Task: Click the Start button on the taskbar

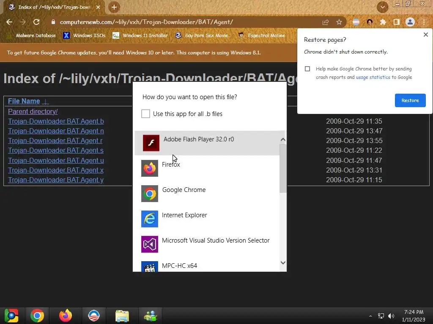Action: coord(11,316)
